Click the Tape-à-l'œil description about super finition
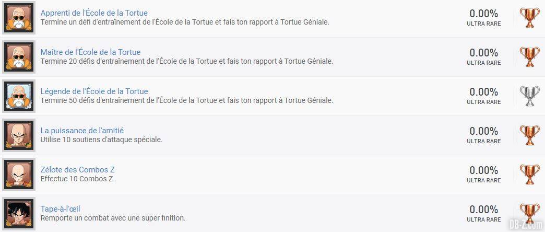 (113, 218)
